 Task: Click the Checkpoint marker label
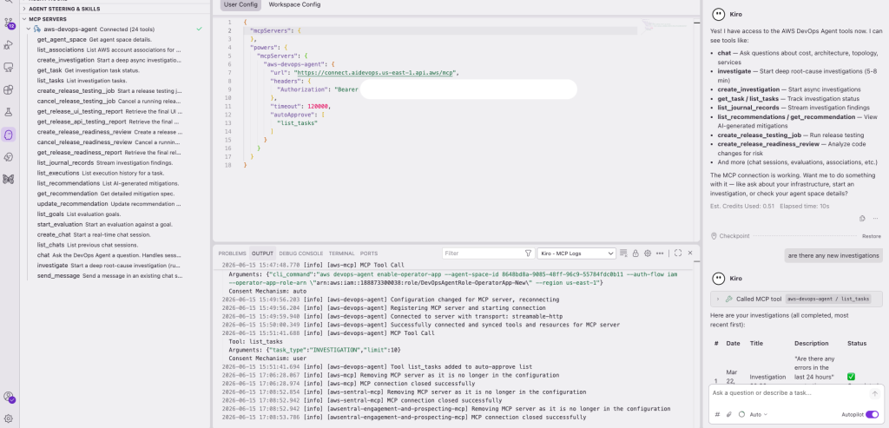[x=734, y=236]
